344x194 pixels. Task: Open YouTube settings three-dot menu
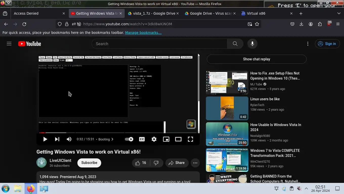[x=308, y=44]
